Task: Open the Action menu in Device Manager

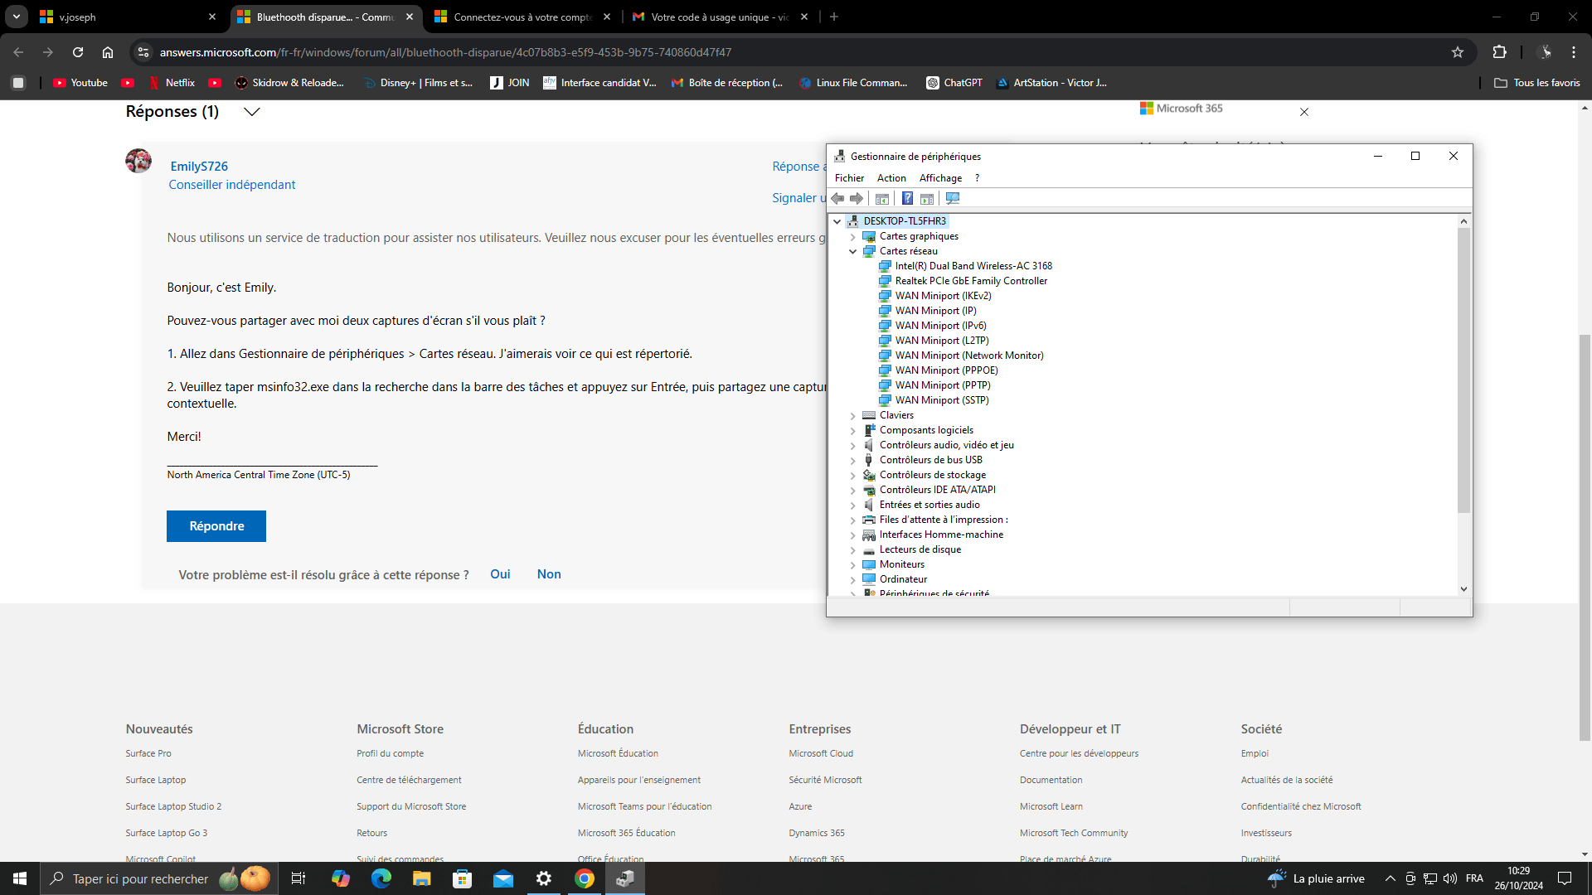Action: coord(891,178)
